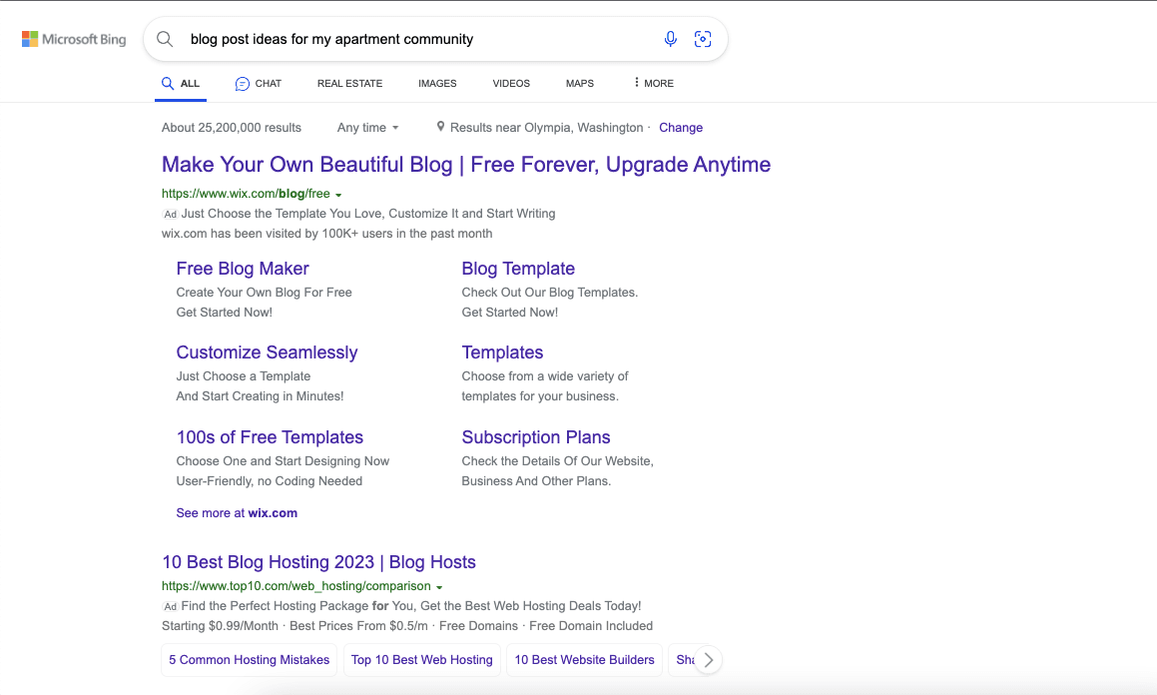Screen dimensions: 1157x695
Task: Click See more at wix.com
Action: click(237, 513)
